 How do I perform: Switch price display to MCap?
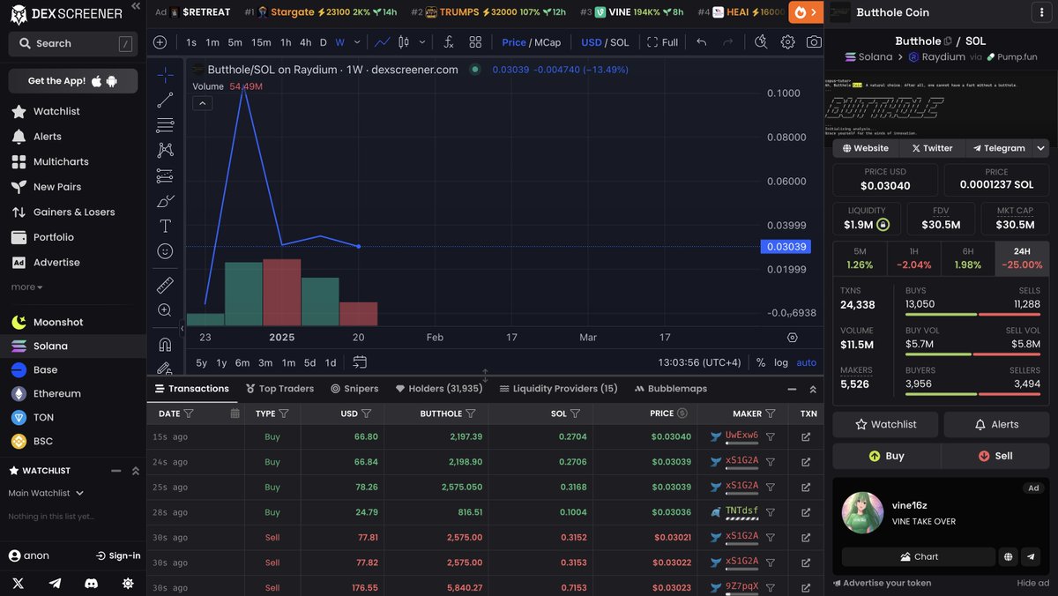[548, 42]
